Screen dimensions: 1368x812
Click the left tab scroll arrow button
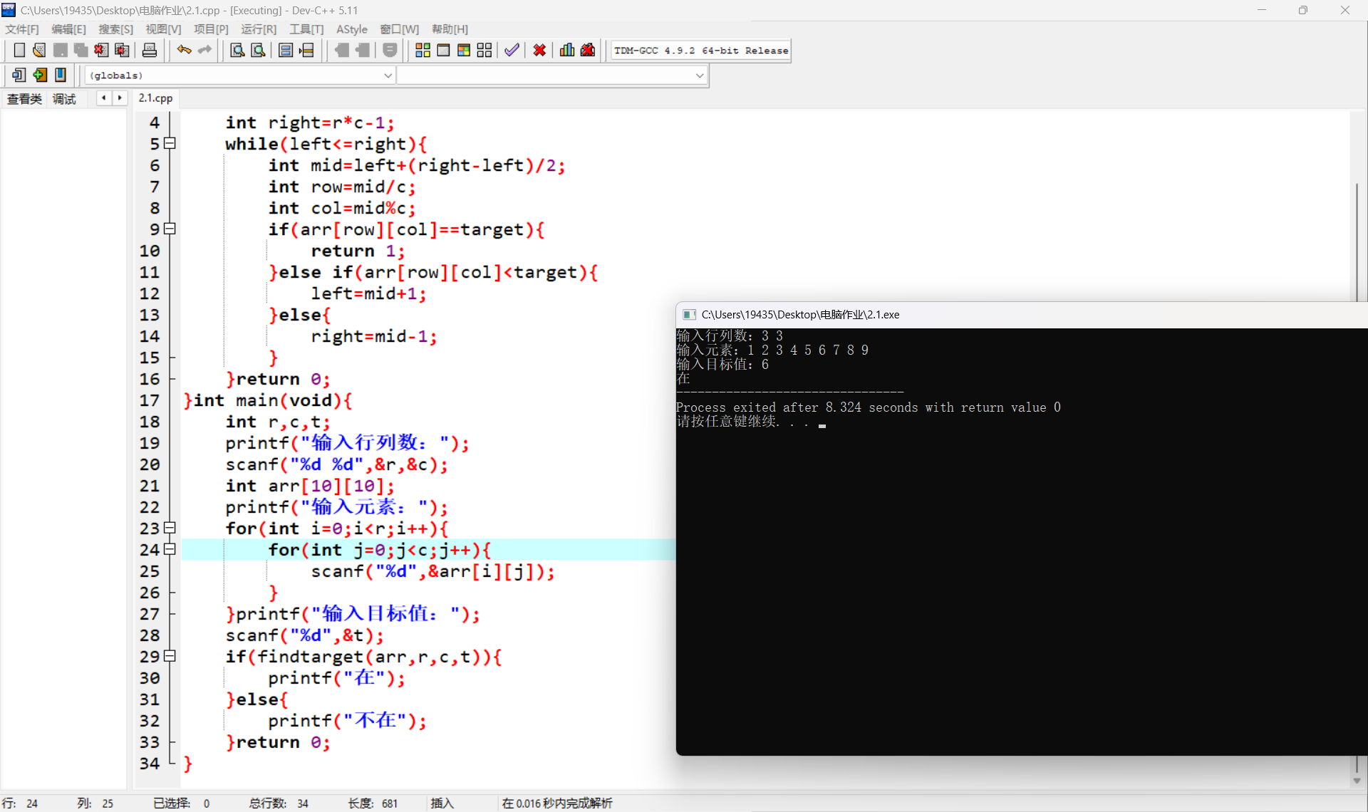point(104,98)
